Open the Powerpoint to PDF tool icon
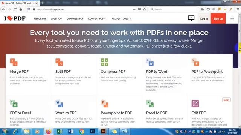Image resolution: width=241 pixels, height=135 pixels. coord(105,103)
